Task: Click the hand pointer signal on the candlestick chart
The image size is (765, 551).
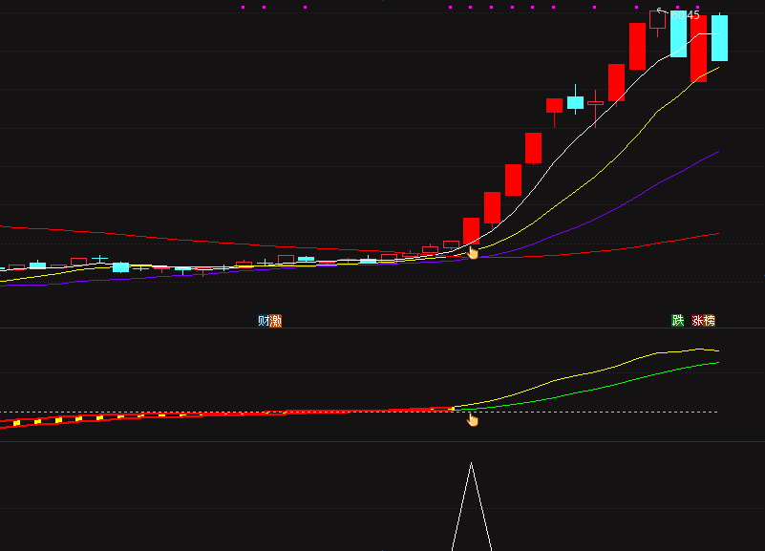Action: [x=473, y=252]
